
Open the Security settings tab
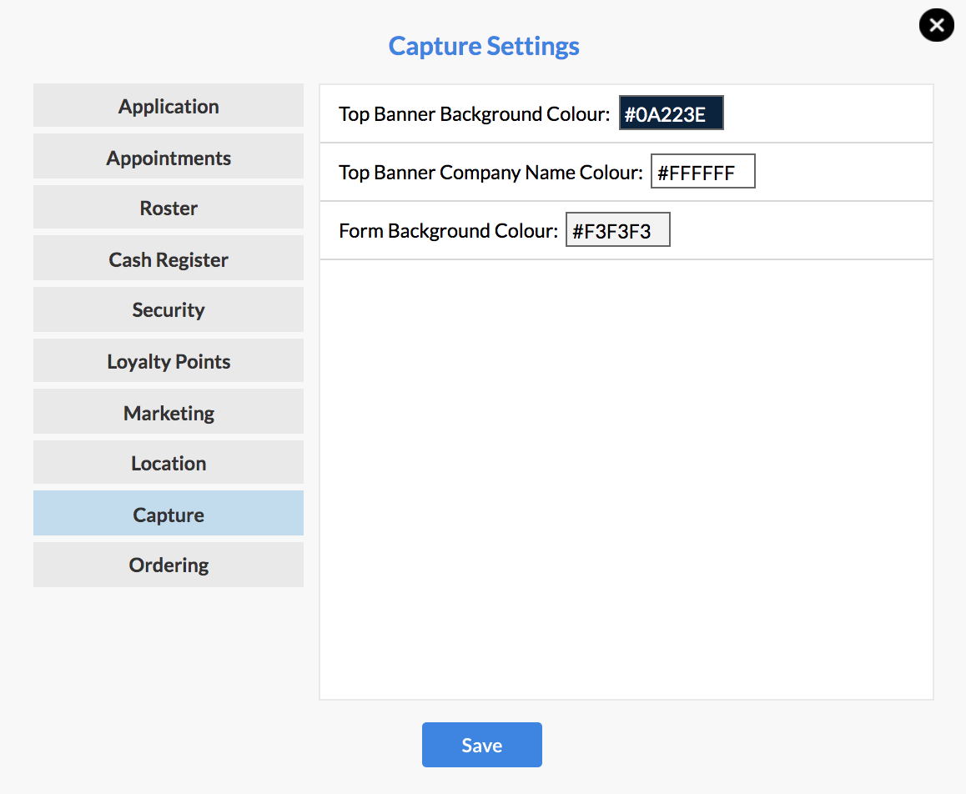pos(169,309)
